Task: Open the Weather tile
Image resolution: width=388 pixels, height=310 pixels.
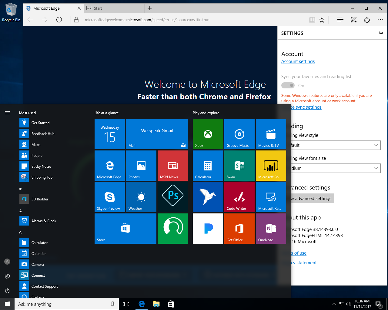Action: tap(141, 197)
